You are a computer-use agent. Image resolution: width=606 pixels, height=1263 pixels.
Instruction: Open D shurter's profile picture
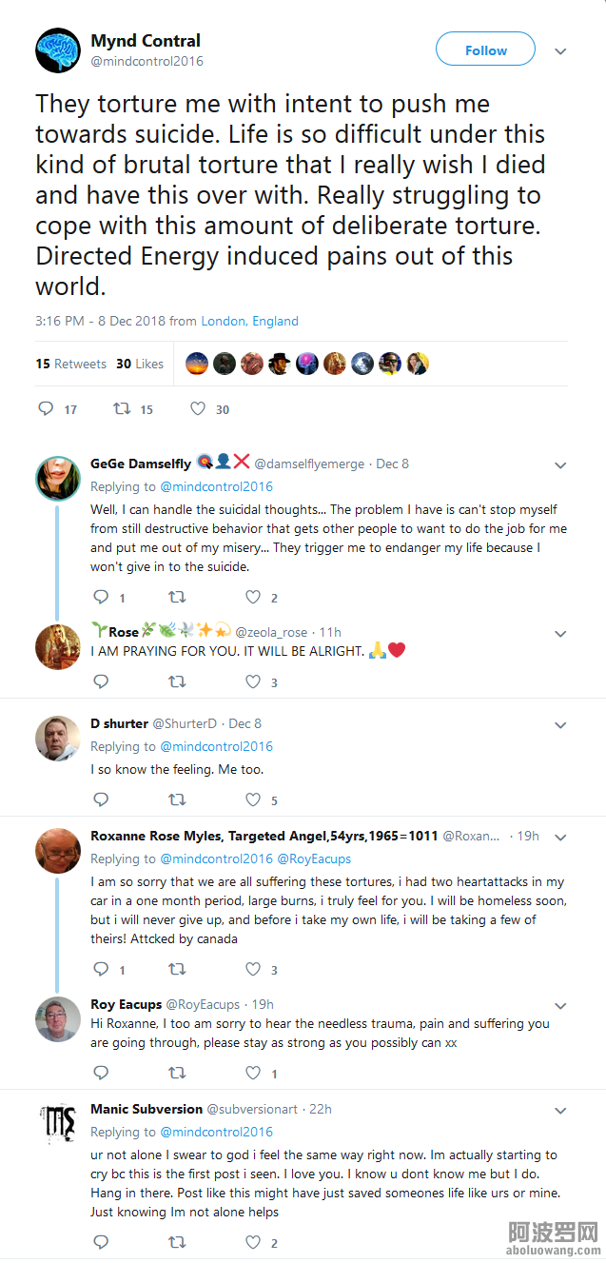point(58,739)
